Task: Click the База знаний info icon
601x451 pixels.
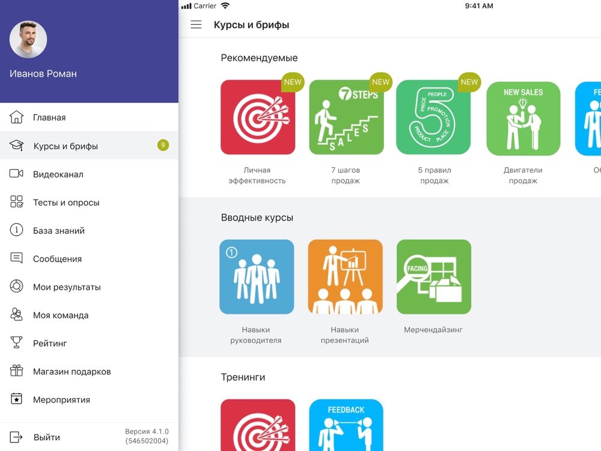Action: tap(16, 230)
